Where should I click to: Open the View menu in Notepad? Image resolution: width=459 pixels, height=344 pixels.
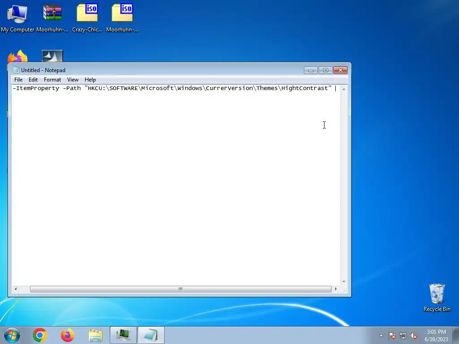73,80
